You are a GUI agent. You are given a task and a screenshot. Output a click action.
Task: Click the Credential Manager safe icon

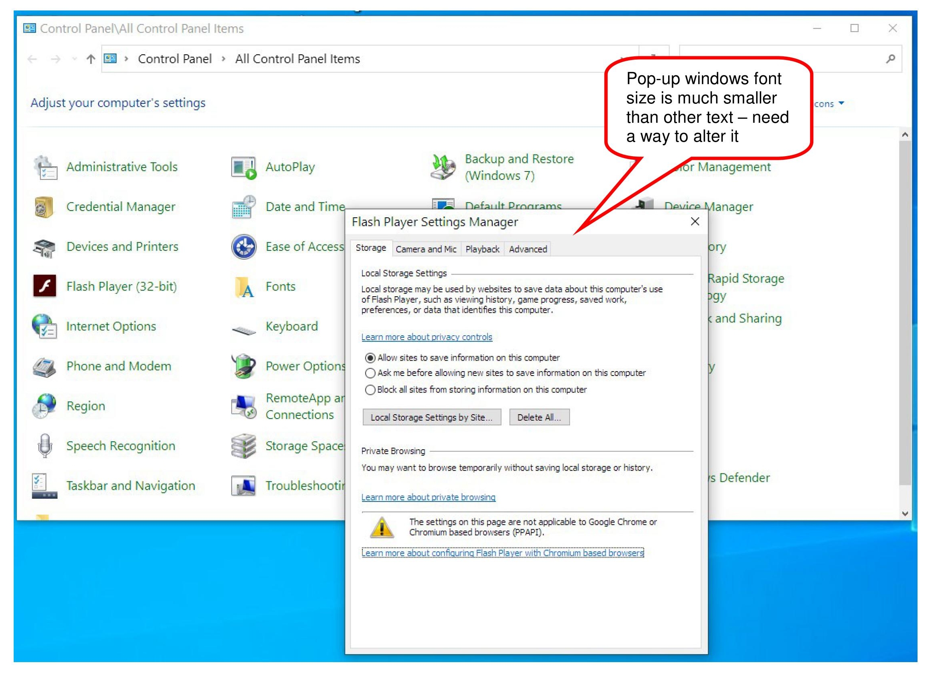click(44, 207)
